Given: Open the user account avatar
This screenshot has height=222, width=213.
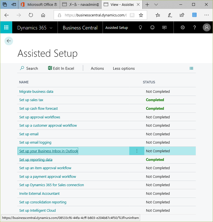Looking at the screenshot, I should click(x=207, y=28).
